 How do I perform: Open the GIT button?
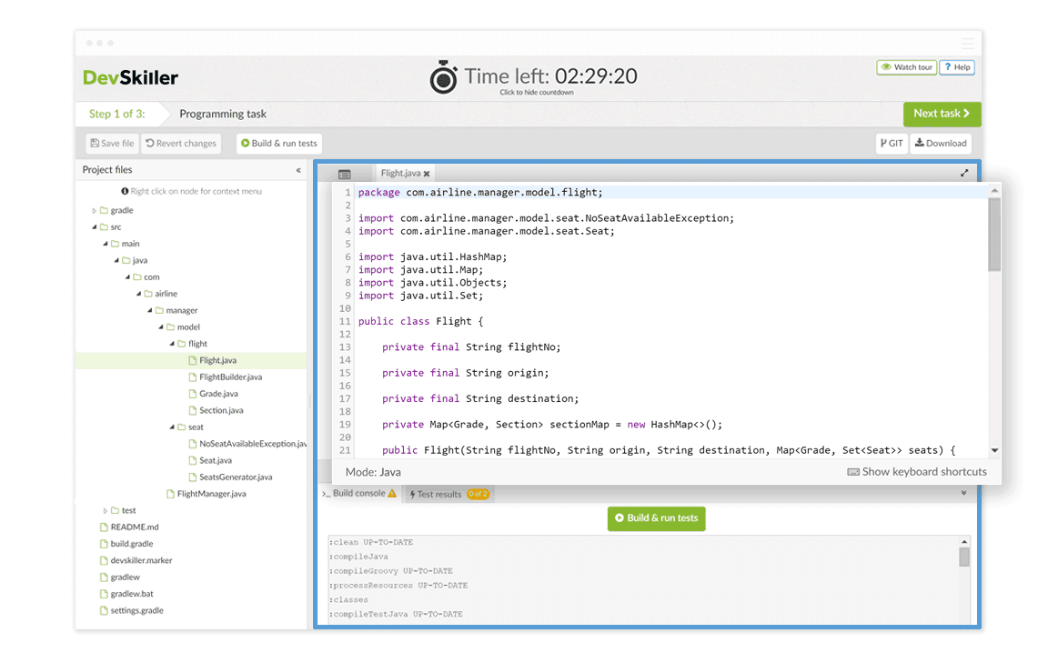[x=892, y=144]
